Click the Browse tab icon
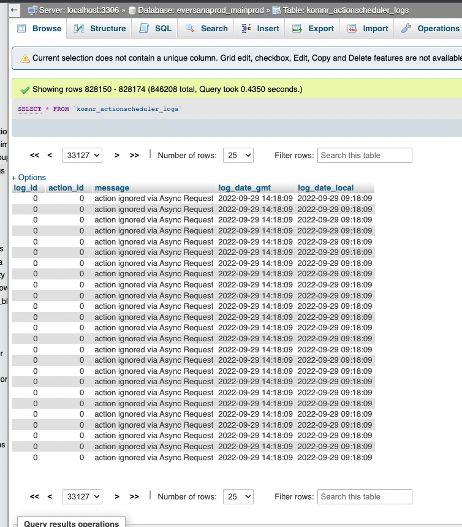The height and width of the screenshot is (527, 462). coord(21,28)
